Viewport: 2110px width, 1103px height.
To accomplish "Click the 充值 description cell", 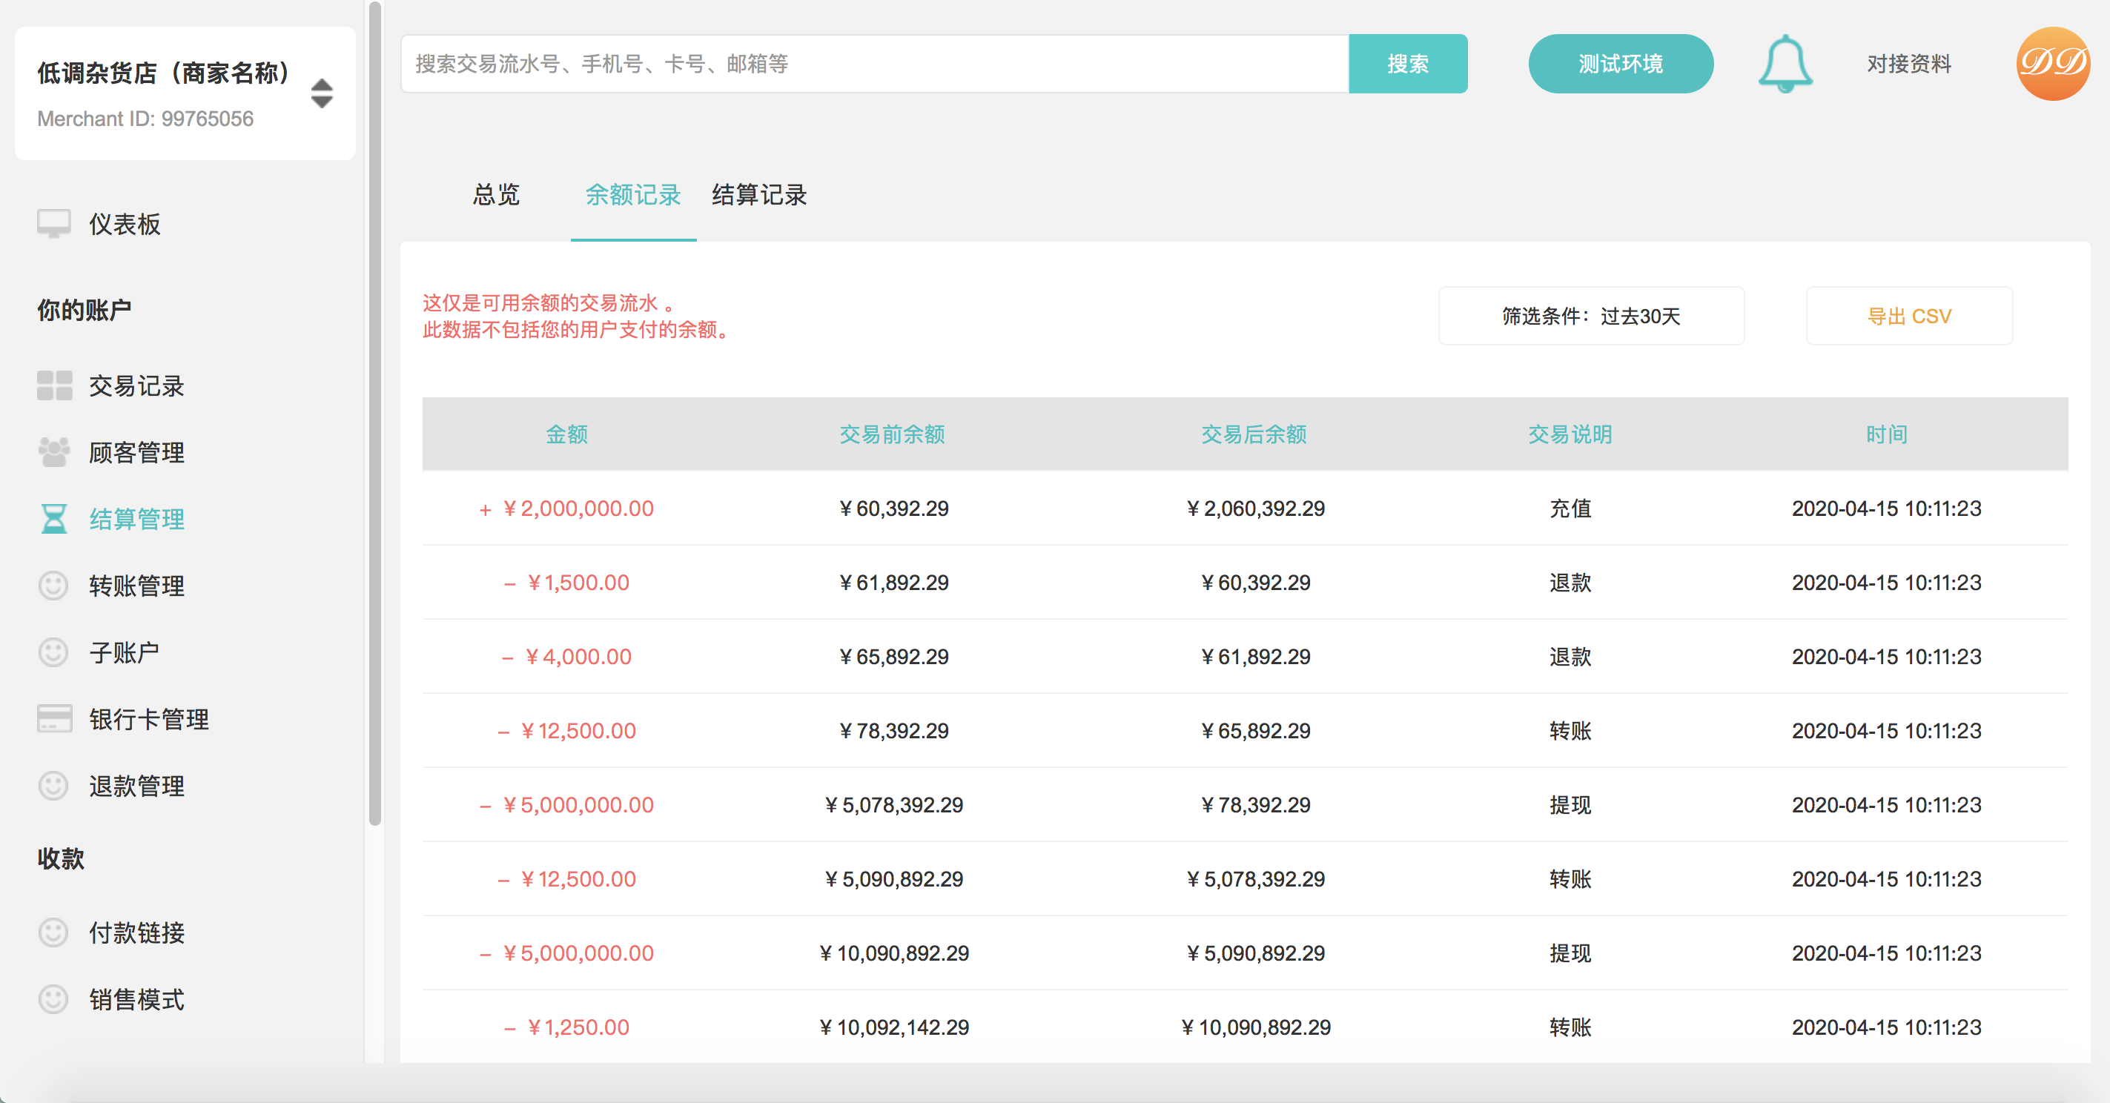I will point(1570,509).
